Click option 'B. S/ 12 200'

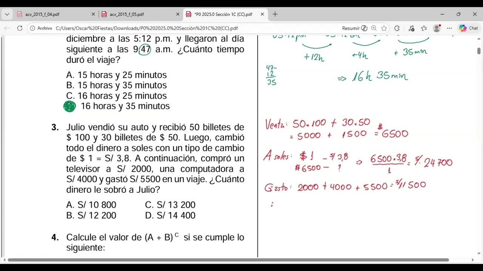click(91, 215)
